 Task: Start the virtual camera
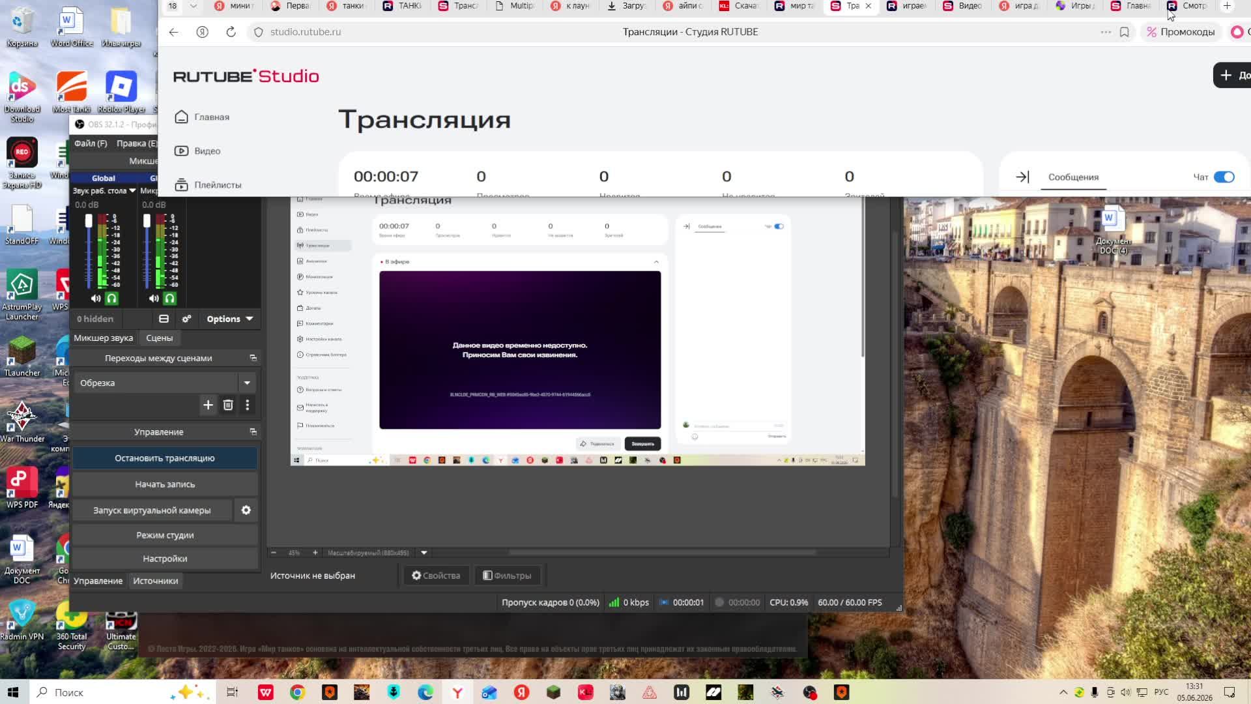pyautogui.click(x=152, y=510)
